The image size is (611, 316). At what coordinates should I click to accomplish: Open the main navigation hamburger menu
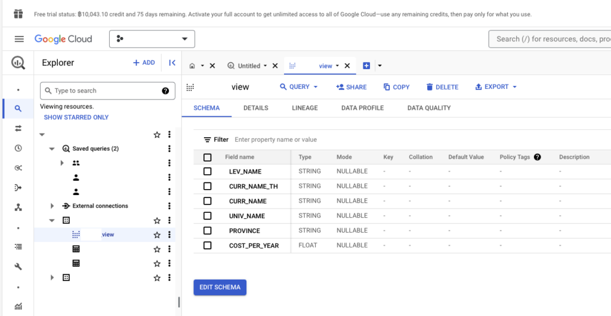[19, 39]
